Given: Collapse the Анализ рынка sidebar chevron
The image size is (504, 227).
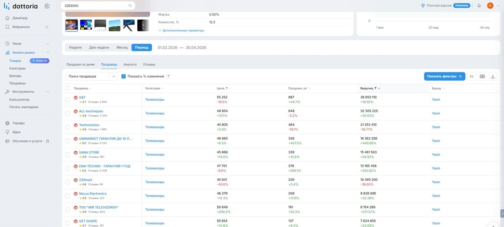Looking at the screenshot, I should click(x=47, y=52).
